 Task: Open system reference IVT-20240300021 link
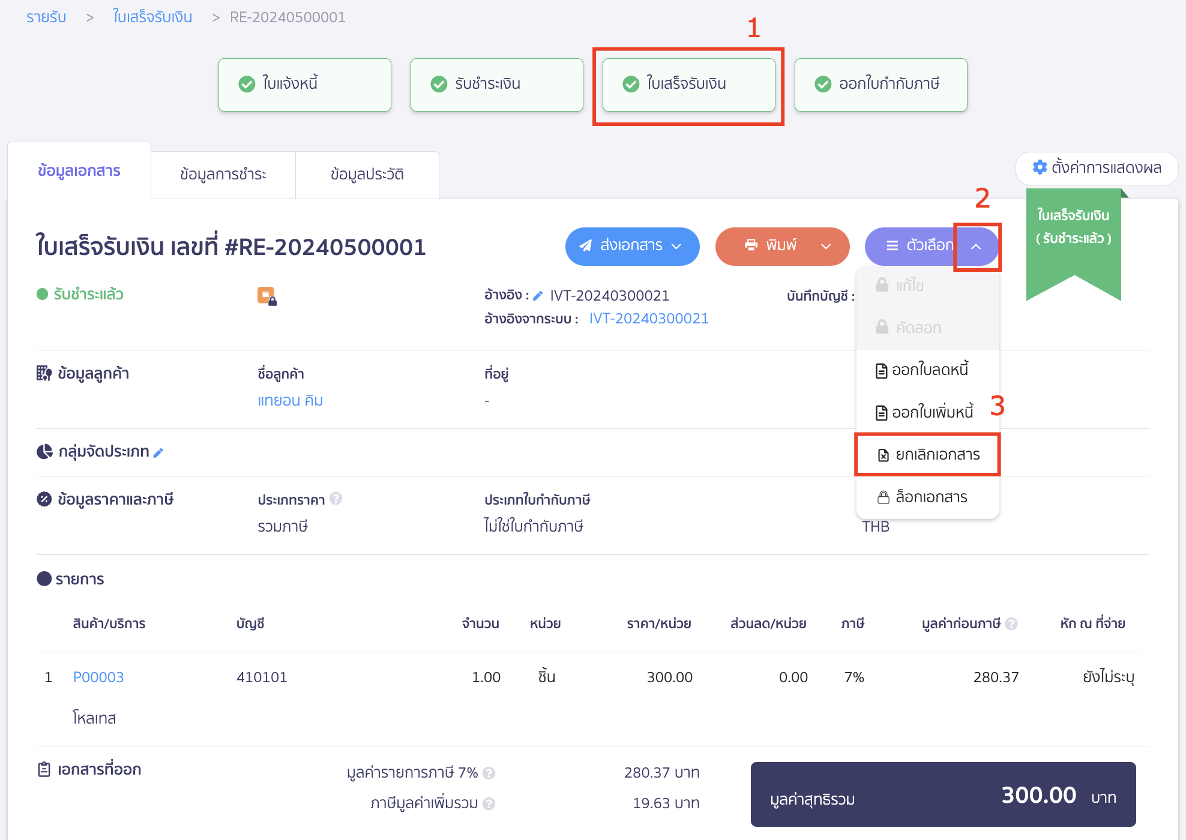pos(649,319)
